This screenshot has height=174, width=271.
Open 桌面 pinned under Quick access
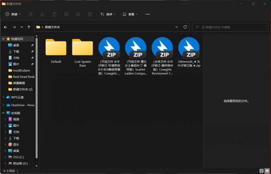pos(16,45)
